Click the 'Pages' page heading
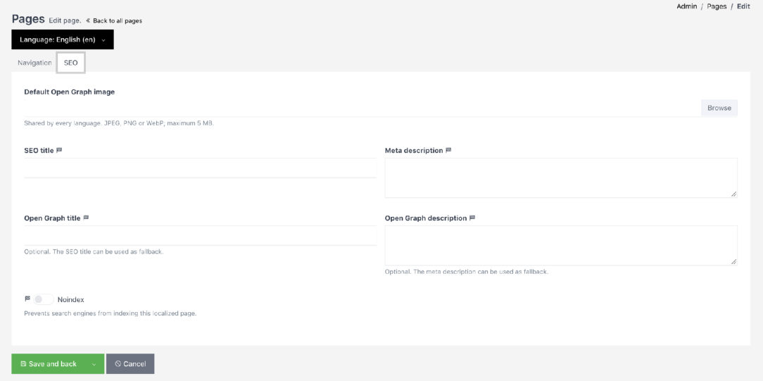763x381 pixels. pyautogui.click(x=28, y=19)
